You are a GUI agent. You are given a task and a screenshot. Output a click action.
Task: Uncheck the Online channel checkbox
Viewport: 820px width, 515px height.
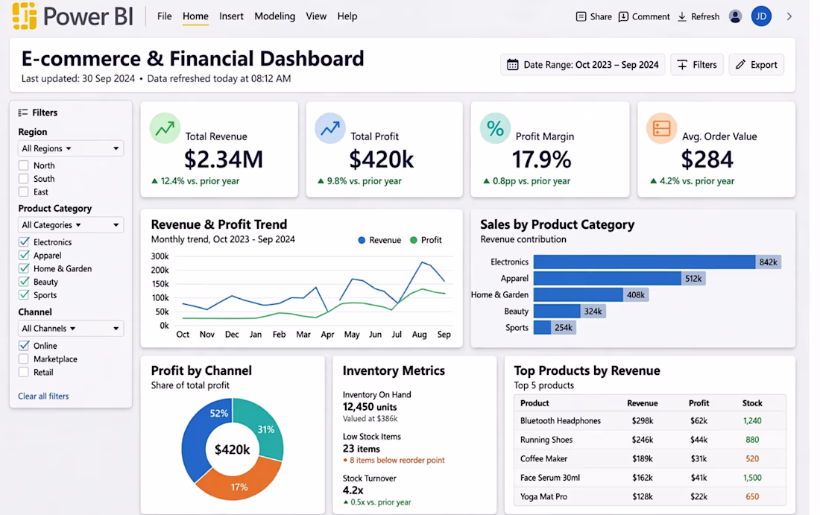point(24,346)
